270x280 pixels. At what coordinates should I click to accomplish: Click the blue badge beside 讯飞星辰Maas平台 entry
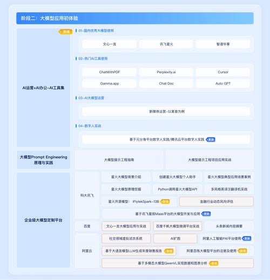pyautogui.click(x=206, y=214)
